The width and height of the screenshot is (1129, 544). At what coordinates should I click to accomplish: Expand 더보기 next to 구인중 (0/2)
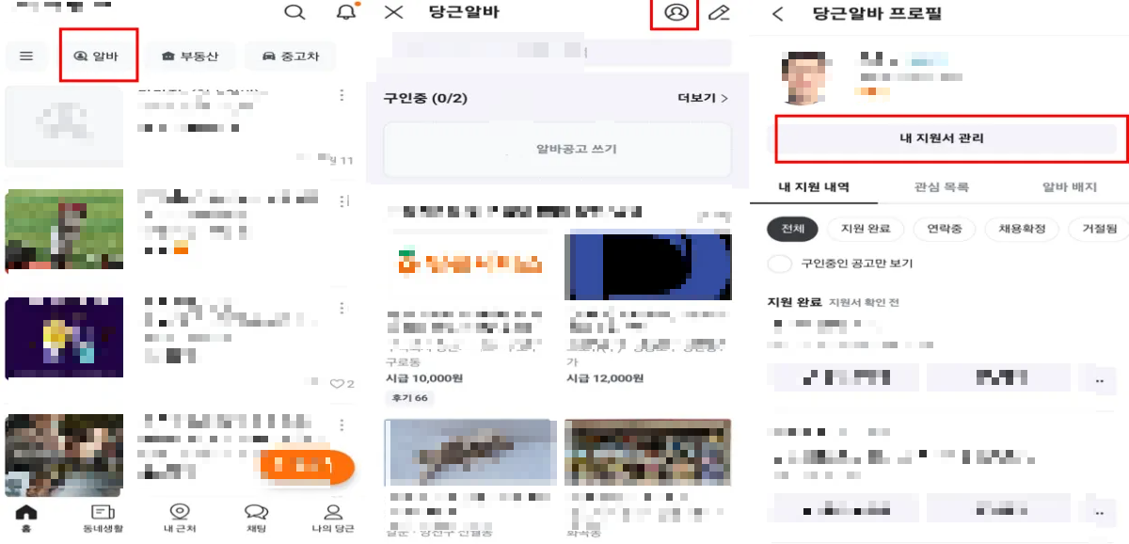click(x=698, y=98)
